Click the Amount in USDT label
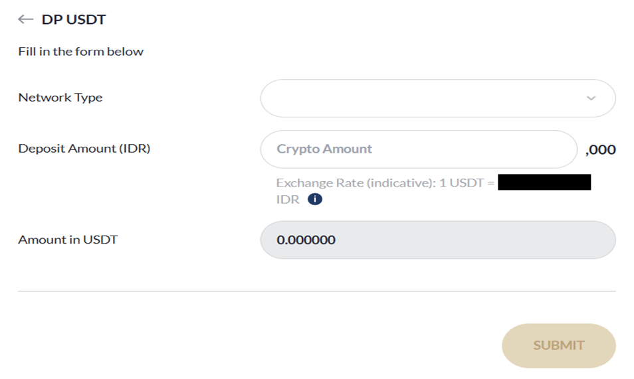The width and height of the screenshot is (634, 379). click(x=68, y=240)
